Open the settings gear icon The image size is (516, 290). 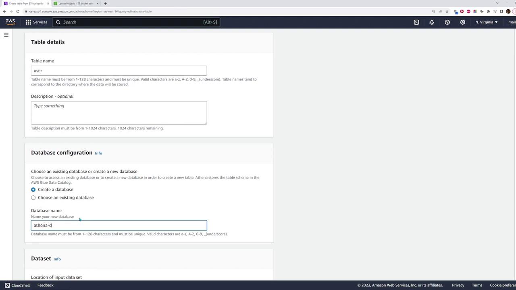(462, 22)
